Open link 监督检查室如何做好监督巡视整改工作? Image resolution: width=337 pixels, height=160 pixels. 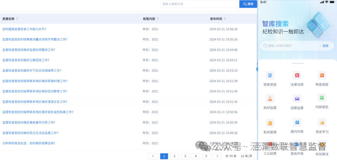coord(29,50)
